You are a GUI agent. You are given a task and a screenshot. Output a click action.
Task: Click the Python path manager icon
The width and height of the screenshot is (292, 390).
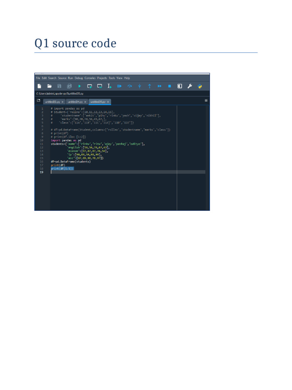coord(200,86)
